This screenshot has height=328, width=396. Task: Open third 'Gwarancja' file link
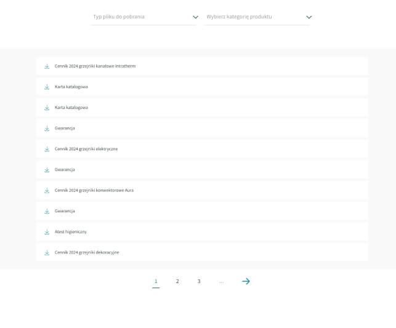point(65,211)
